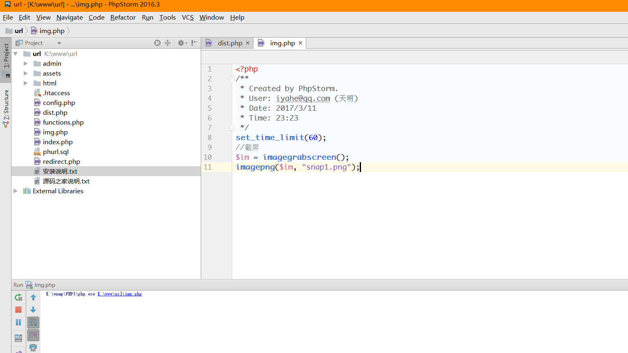
Task: Rerun img.php with the green rerun icon
Action: click(18, 297)
